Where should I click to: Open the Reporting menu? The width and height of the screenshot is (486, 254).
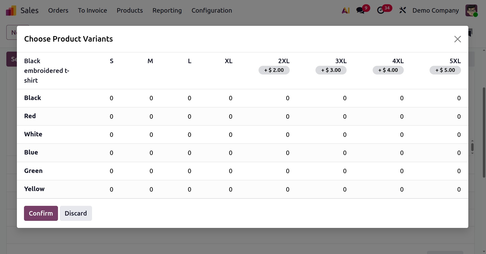click(x=167, y=11)
